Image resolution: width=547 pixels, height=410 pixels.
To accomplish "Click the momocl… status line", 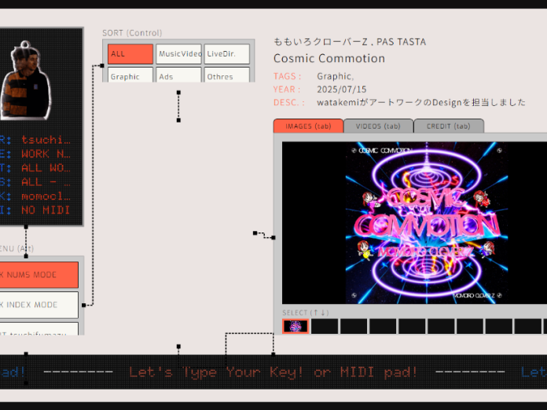I will [46, 196].
